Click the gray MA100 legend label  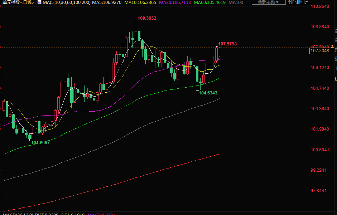click(236, 3)
